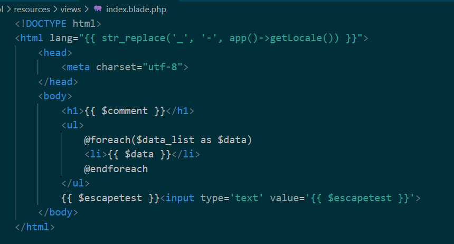Expand the chevron before resources breadcrumb
Image resolution: width=454 pixels, height=244 pixels.
coord(8,10)
